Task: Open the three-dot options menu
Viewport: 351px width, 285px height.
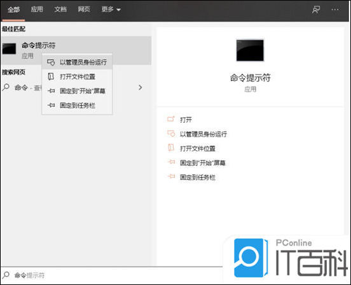Action: [x=335, y=10]
